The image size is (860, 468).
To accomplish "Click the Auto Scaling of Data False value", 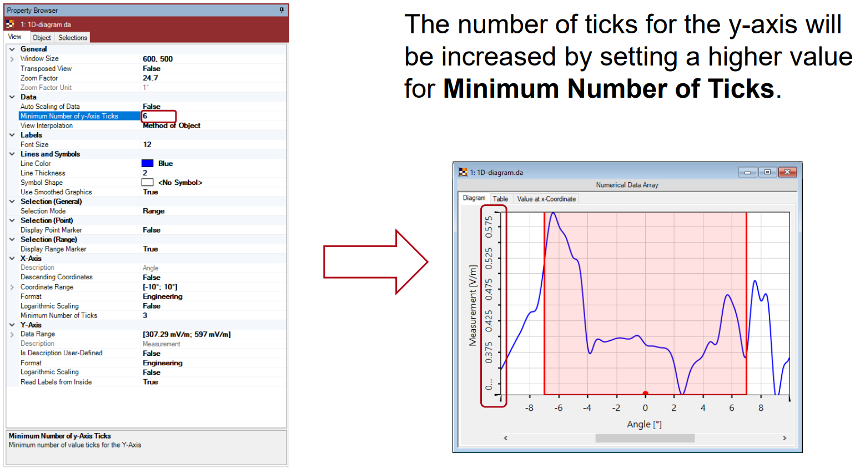I will (152, 107).
